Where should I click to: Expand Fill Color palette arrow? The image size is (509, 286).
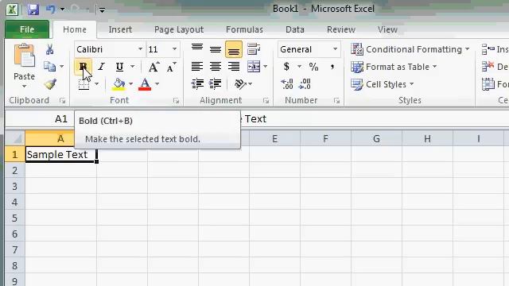[x=130, y=84]
